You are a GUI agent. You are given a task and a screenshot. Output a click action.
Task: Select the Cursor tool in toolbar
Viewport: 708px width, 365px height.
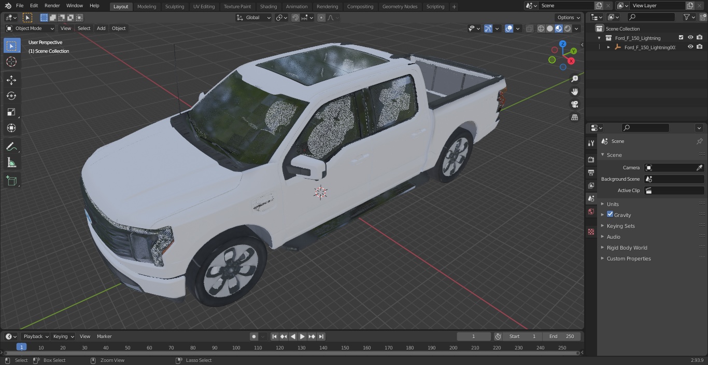click(x=11, y=62)
